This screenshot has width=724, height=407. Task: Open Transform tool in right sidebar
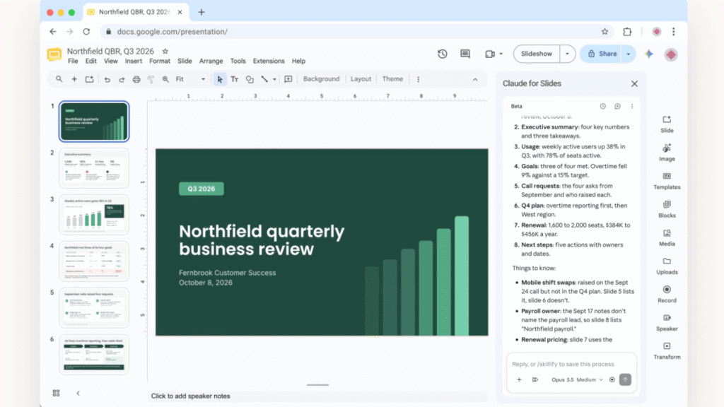pos(667,350)
